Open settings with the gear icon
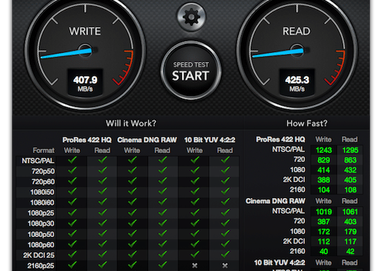The image size is (382, 271). 191,17
